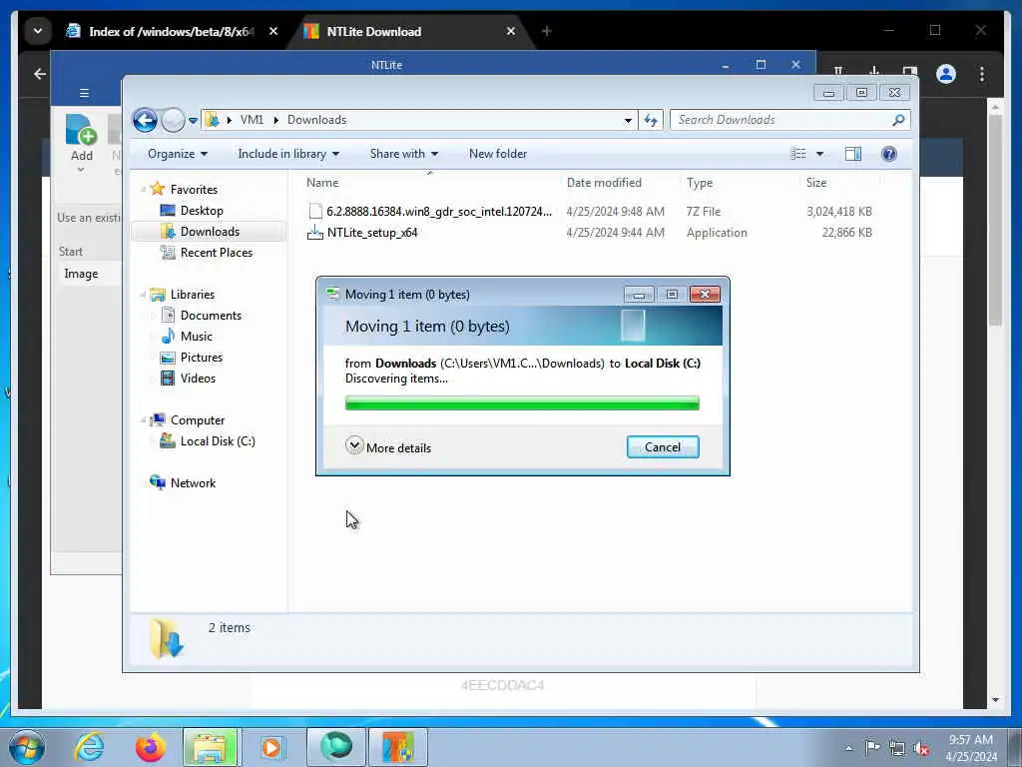Cancel the moving item operation
1022x767 pixels.
tap(663, 447)
